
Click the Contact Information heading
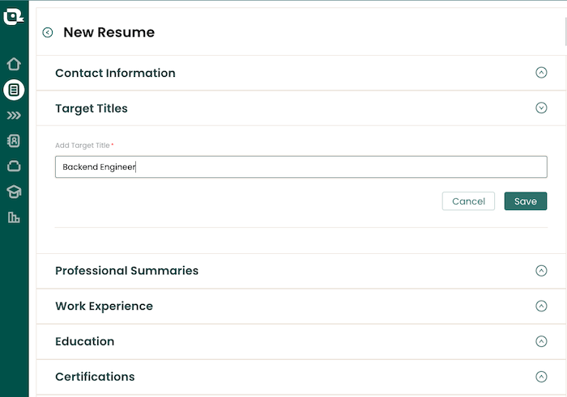115,73
